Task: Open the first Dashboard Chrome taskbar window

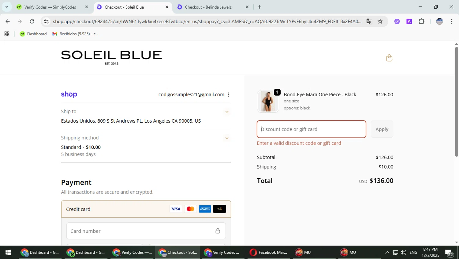Action: [x=40, y=252]
